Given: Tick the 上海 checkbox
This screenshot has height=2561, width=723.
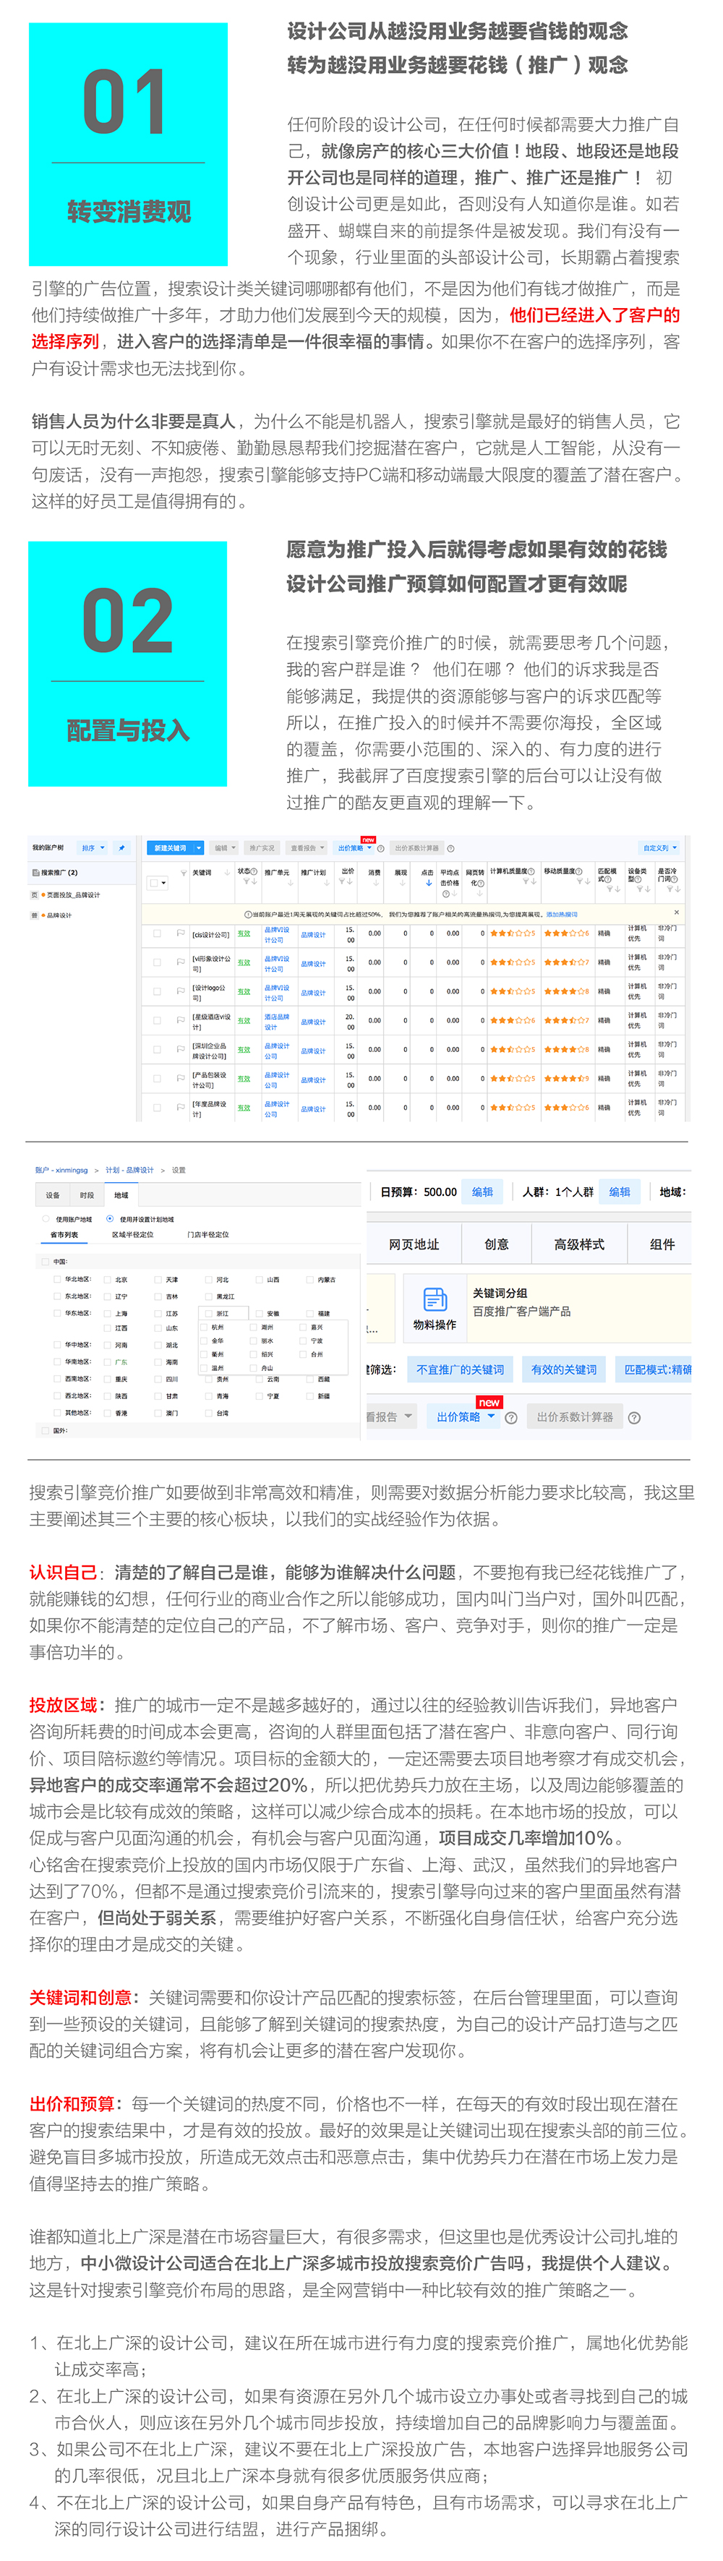Looking at the screenshot, I should (108, 1312).
